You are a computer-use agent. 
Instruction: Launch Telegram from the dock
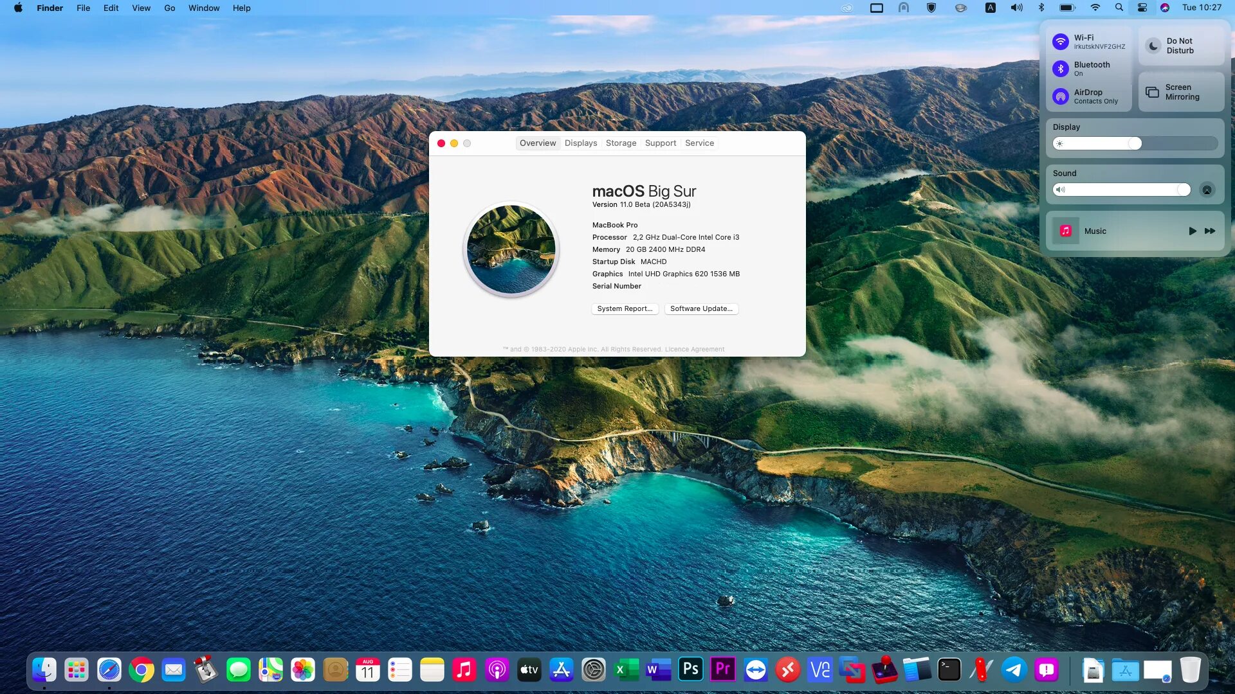1014,670
